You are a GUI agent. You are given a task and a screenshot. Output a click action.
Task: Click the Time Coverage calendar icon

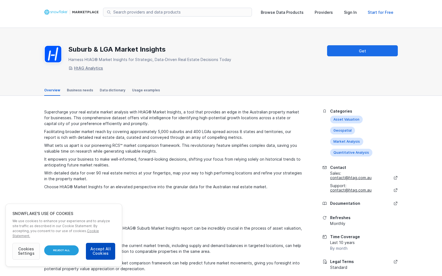325,237
